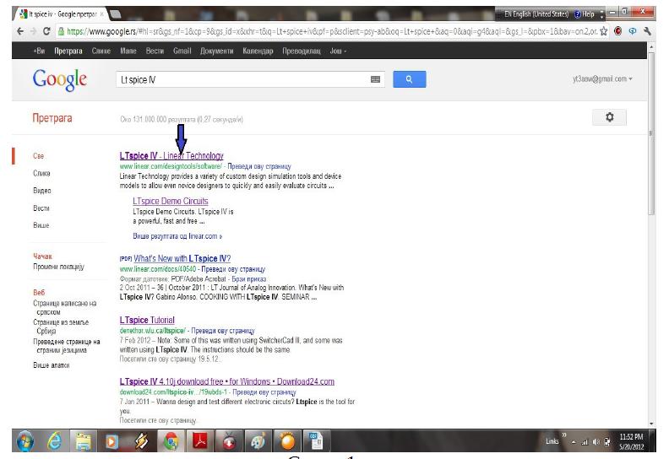Screen dimensions: 669x459
Task: Bookmark the page with the star icon
Action: (603, 31)
